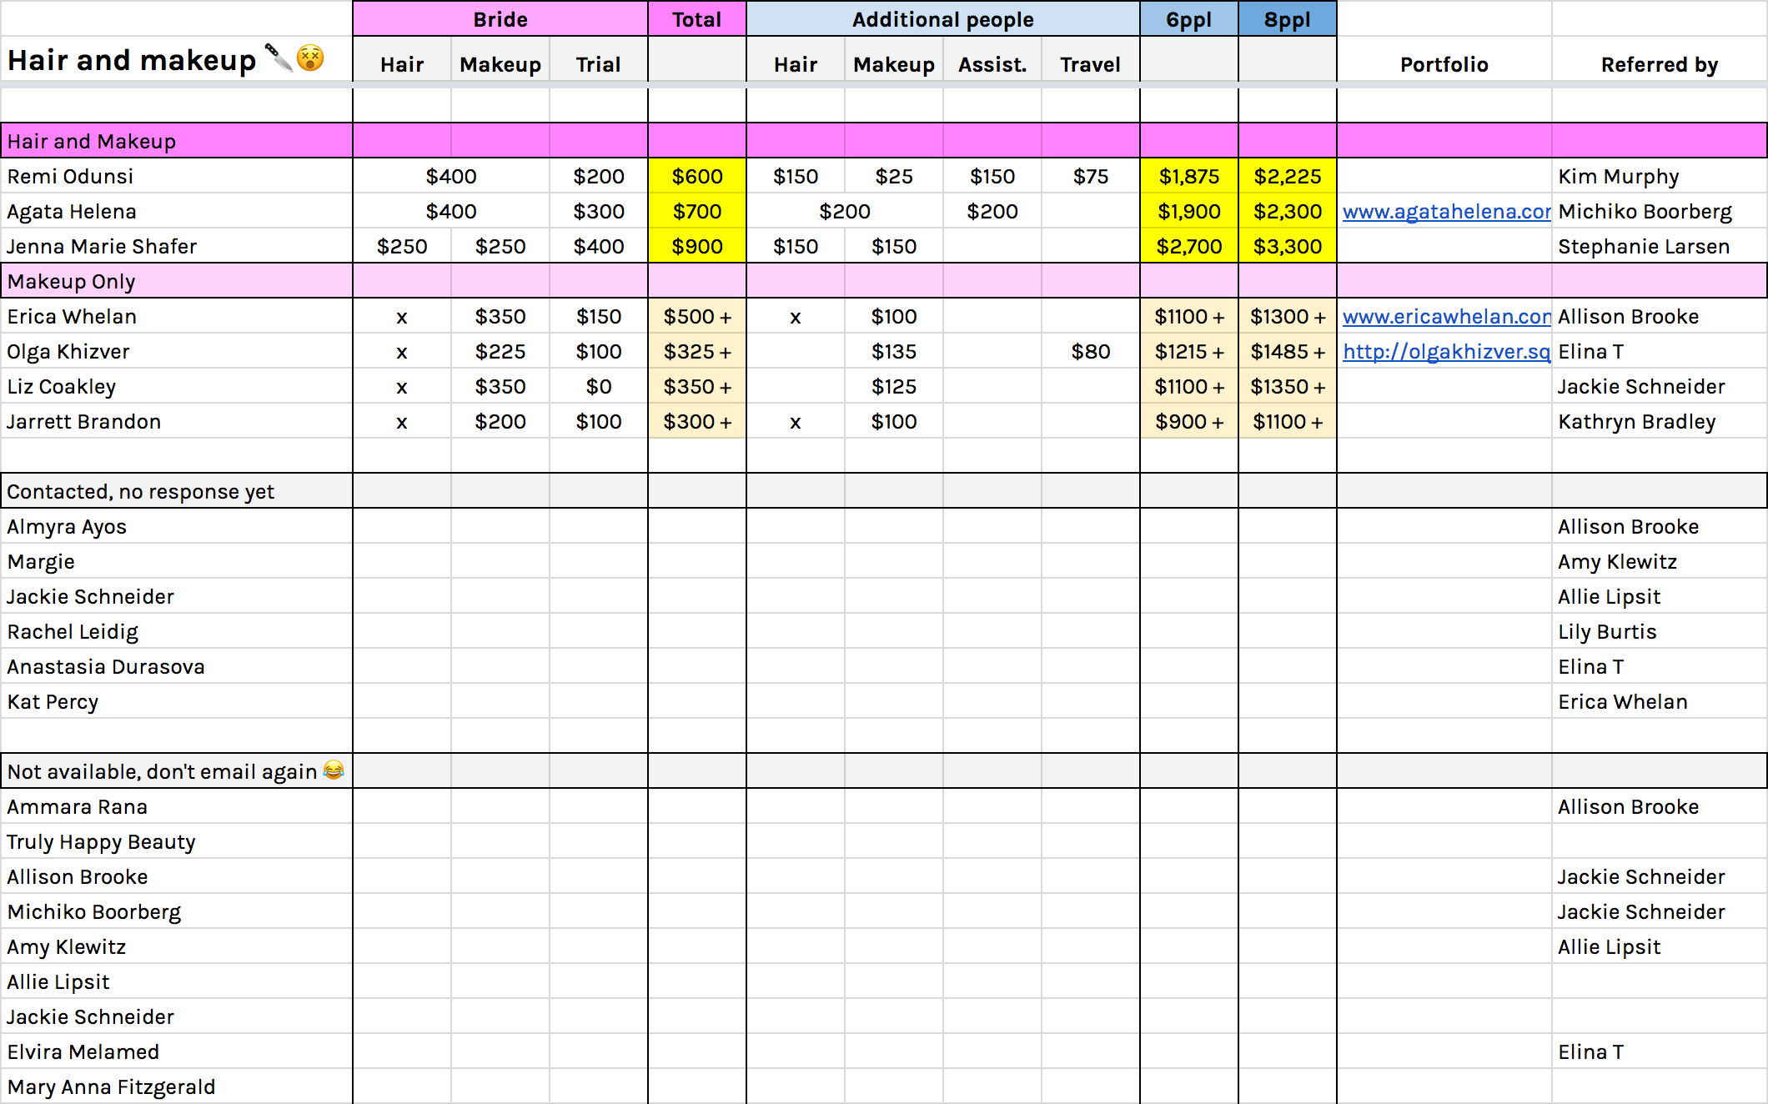This screenshot has width=1768, height=1104.
Task: Select Jenna Marie Shafer's $400 trial cell
Action: [x=599, y=247]
